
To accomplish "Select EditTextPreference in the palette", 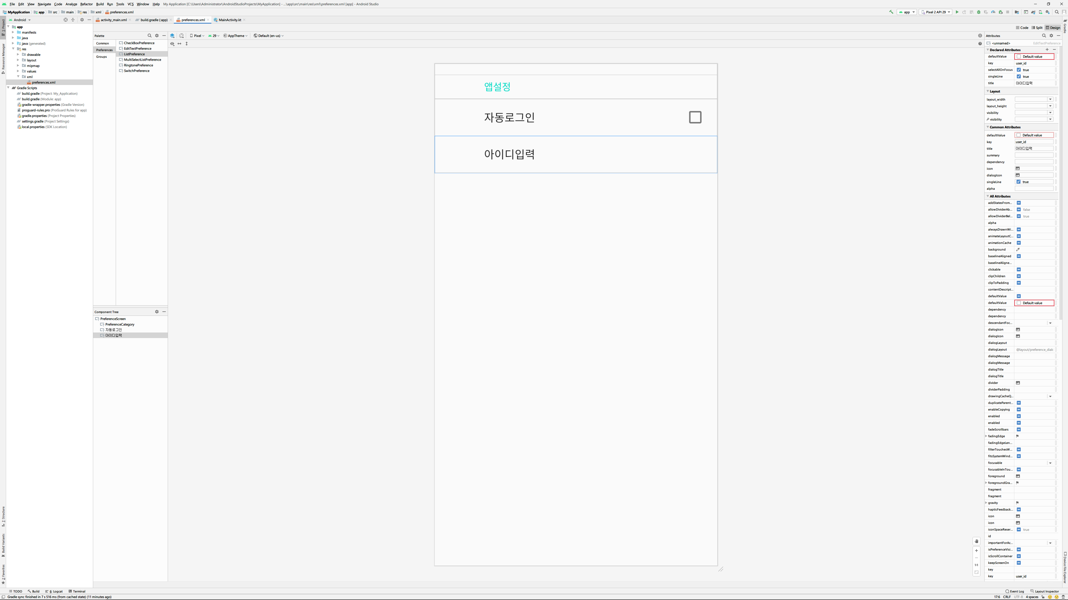I will (x=137, y=48).
